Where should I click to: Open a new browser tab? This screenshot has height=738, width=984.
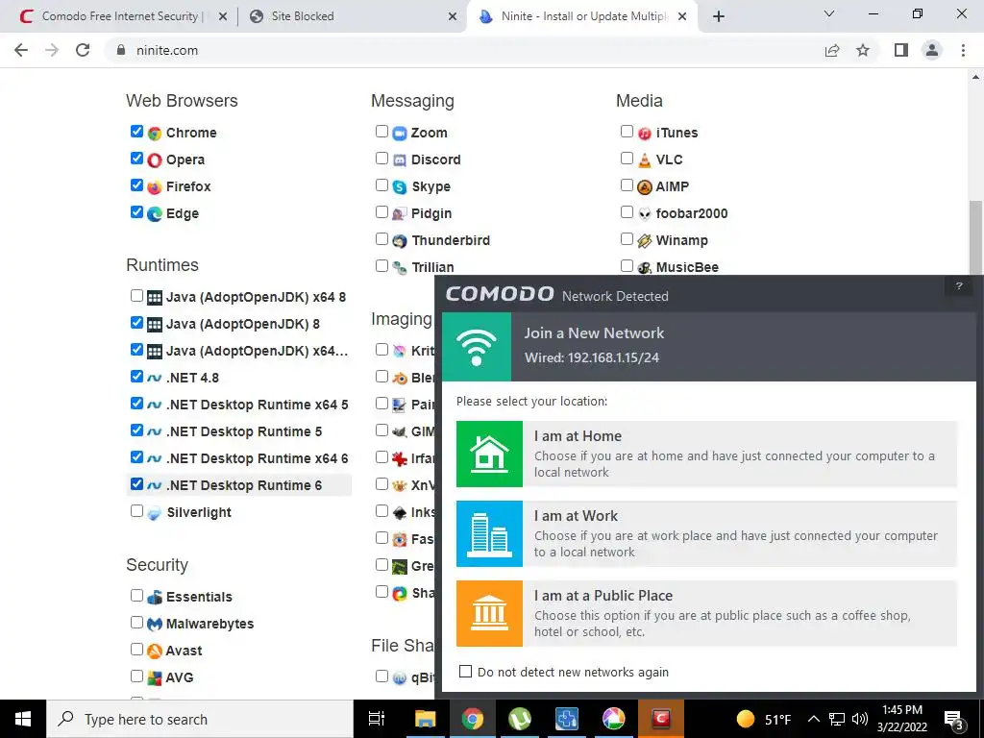click(x=719, y=16)
